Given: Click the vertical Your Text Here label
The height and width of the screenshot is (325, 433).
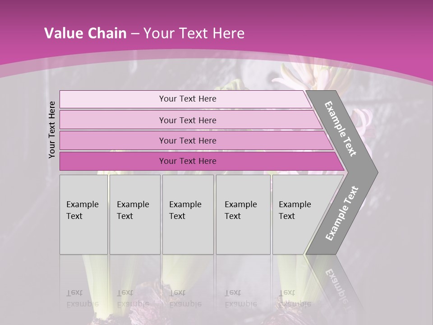Looking at the screenshot, I should 52,130.
